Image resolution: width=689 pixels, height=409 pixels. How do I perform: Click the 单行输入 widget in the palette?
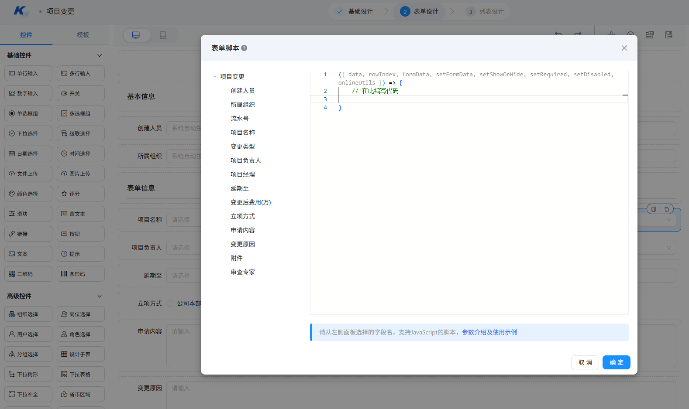point(28,73)
